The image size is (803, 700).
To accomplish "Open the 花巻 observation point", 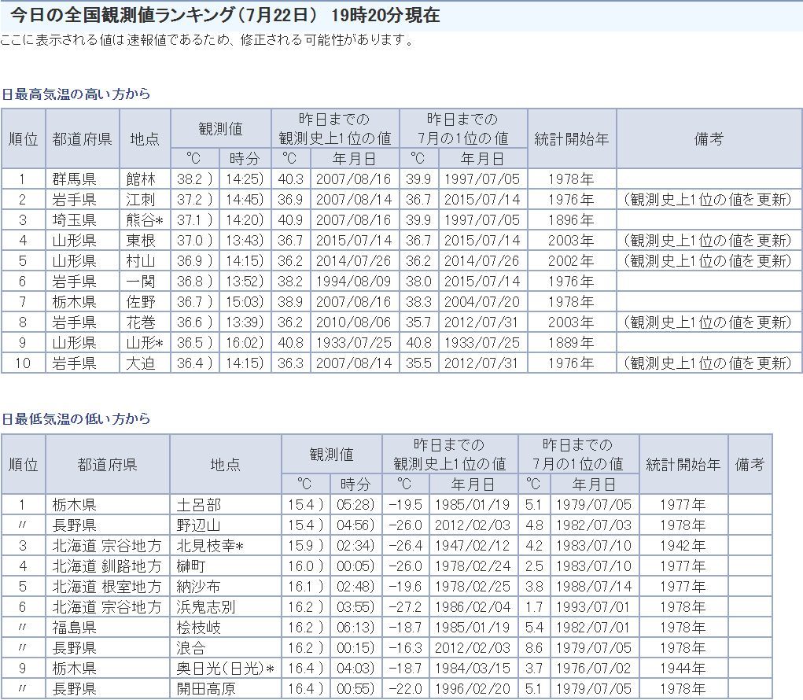I will pyautogui.click(x=141, y=322).
